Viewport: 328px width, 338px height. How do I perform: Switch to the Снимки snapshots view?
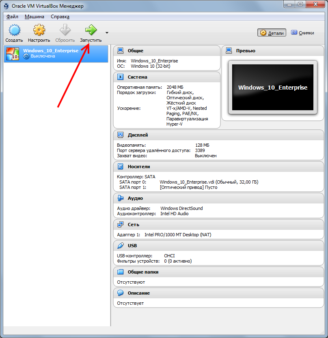click(302, 33)
